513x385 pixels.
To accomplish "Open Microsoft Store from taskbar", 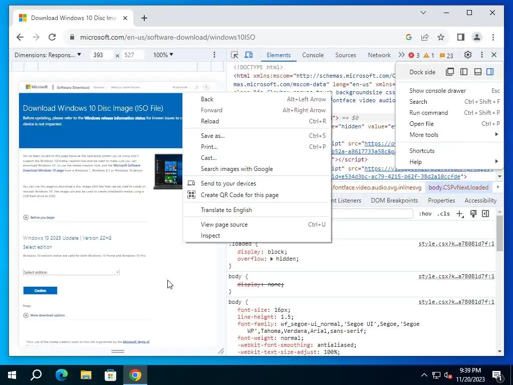I will pyautogui.click(x=110, y=375).
